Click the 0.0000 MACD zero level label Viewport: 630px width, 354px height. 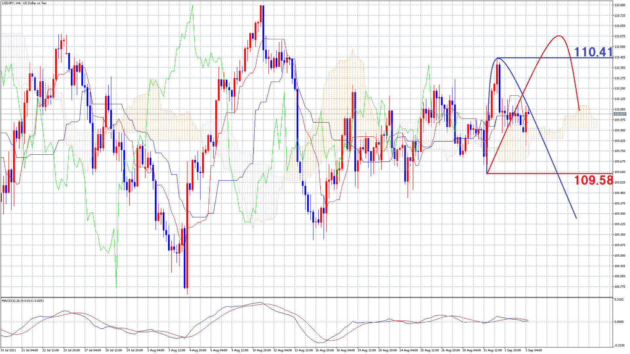[x=619, y=322]
